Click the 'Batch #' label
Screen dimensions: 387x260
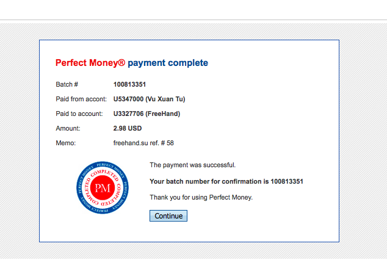(x=67, y=84)
